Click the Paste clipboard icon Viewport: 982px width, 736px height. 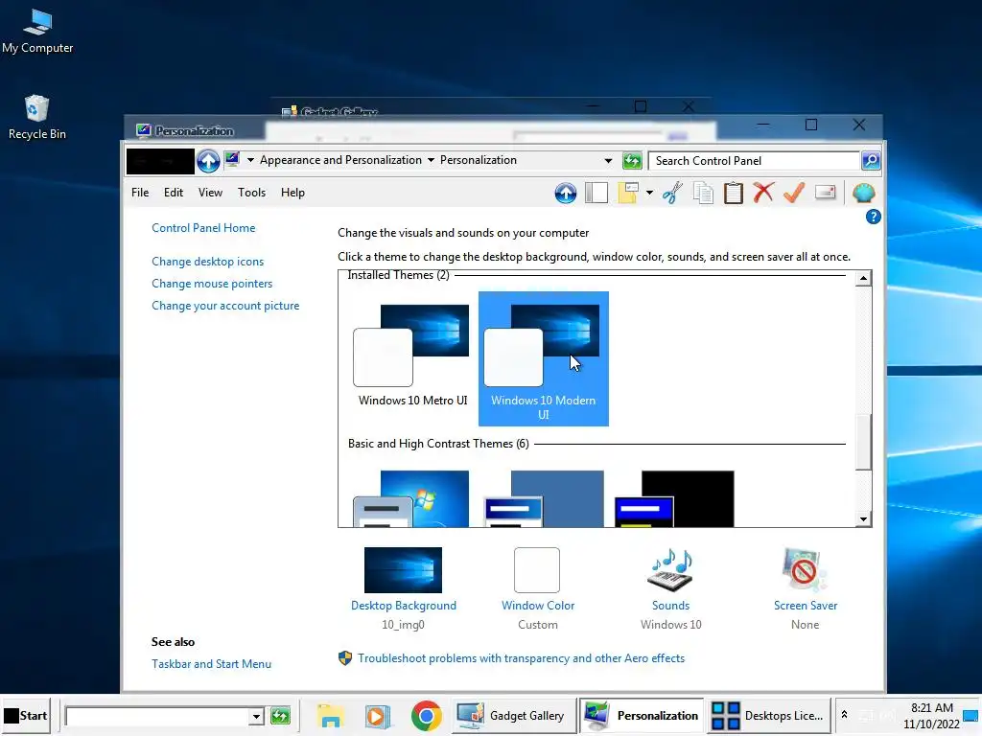tap(734, 193)
